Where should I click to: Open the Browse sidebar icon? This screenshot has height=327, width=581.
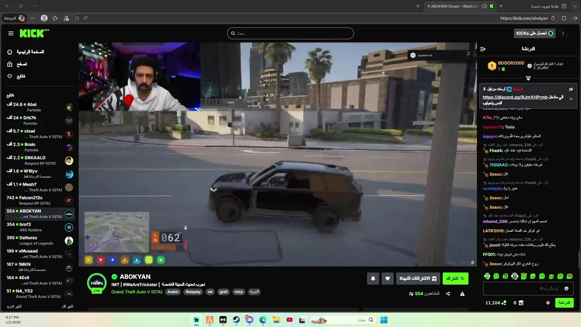pos(10,64)
